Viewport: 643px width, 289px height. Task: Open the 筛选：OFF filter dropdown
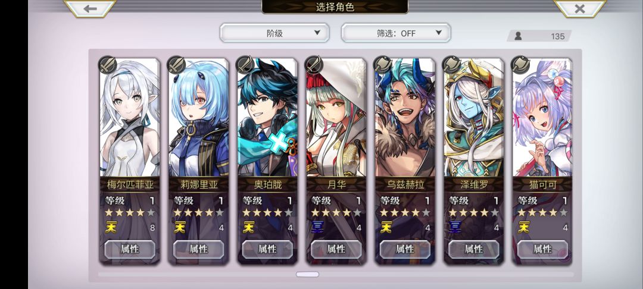tap(396, 33)
